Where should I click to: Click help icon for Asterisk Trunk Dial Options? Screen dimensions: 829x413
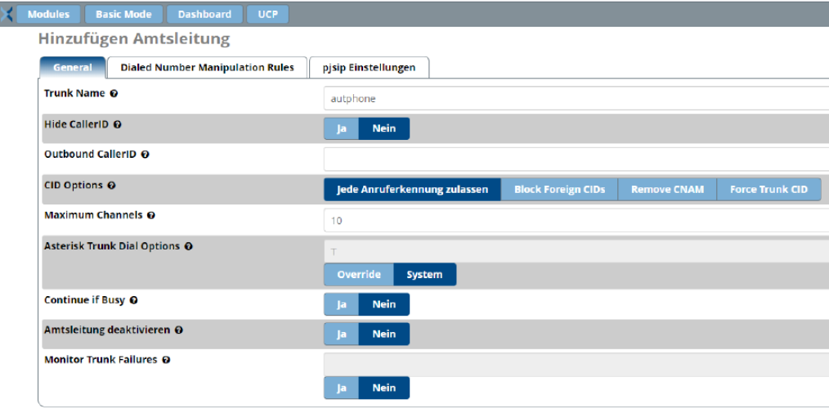pos(188,246)
